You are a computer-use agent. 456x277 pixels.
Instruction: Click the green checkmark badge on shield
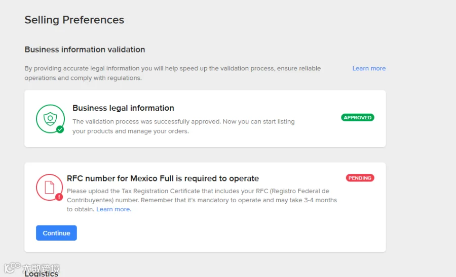(60, 129)
